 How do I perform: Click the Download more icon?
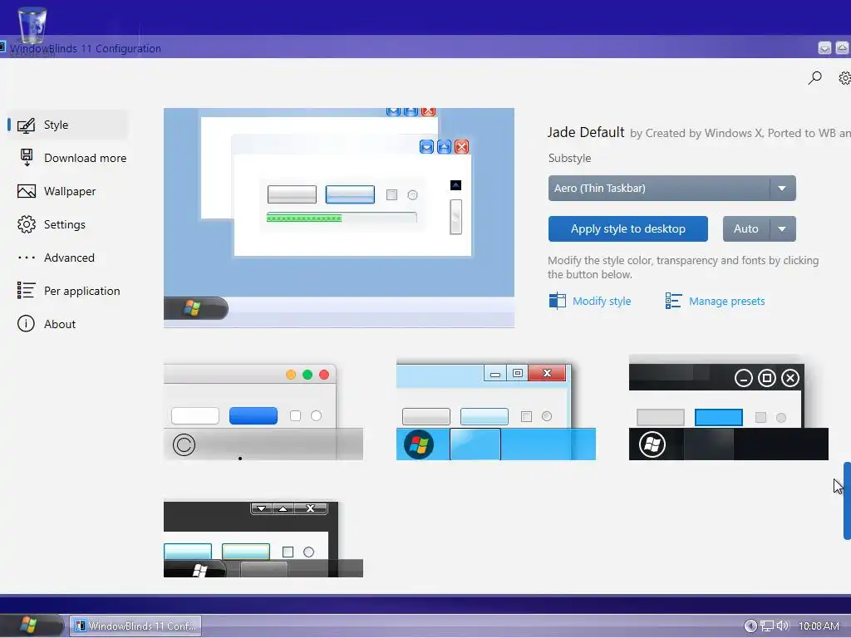[x=26, y=158]
